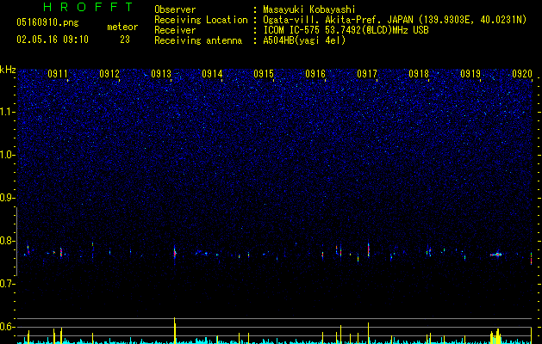Click the 0915 time marker
Viewport: 542px width, 344px height.
coord(264,74)
